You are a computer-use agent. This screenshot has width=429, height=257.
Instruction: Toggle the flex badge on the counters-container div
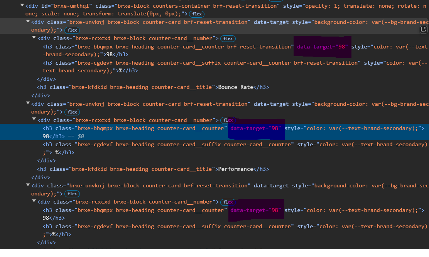(x=197, y=14)
